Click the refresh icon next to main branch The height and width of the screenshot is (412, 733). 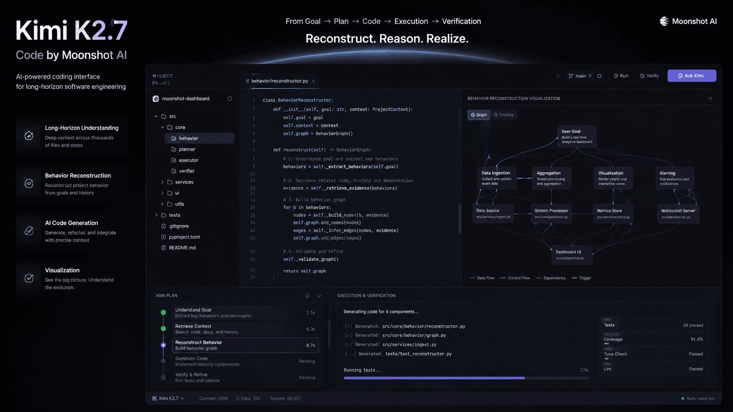[599, 76]
